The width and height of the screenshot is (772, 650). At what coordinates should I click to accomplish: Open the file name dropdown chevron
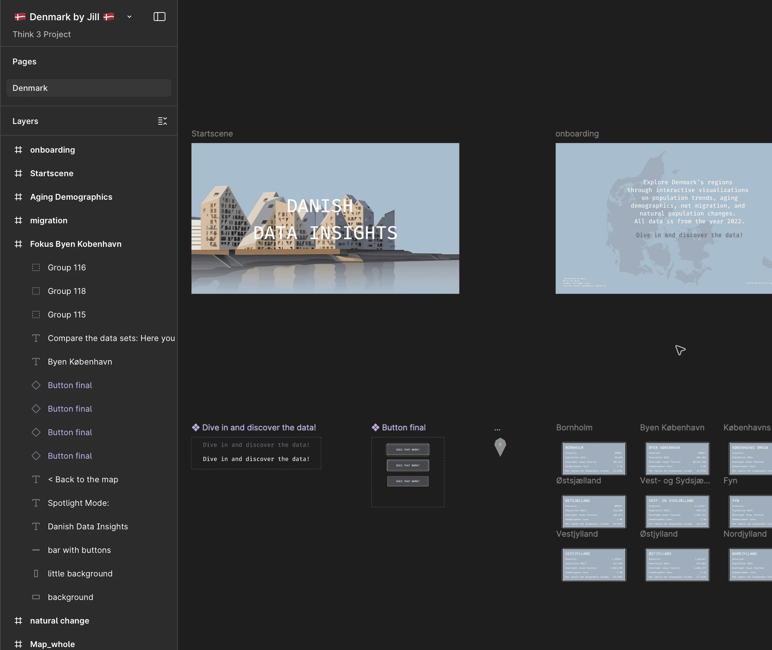pyautogui.click(x=129, y=17)
